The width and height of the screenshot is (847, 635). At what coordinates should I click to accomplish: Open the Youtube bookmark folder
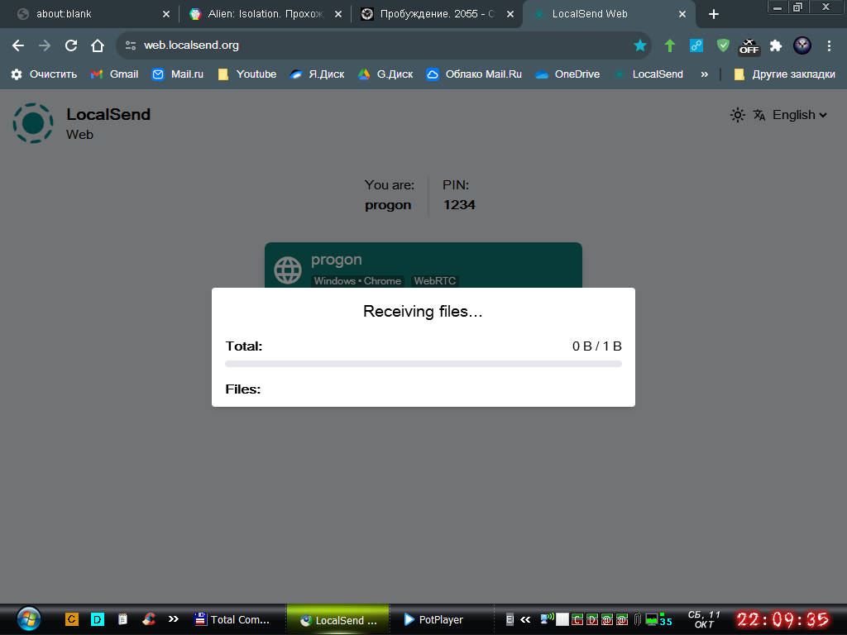pyautogui.click(x=246, y=74)
